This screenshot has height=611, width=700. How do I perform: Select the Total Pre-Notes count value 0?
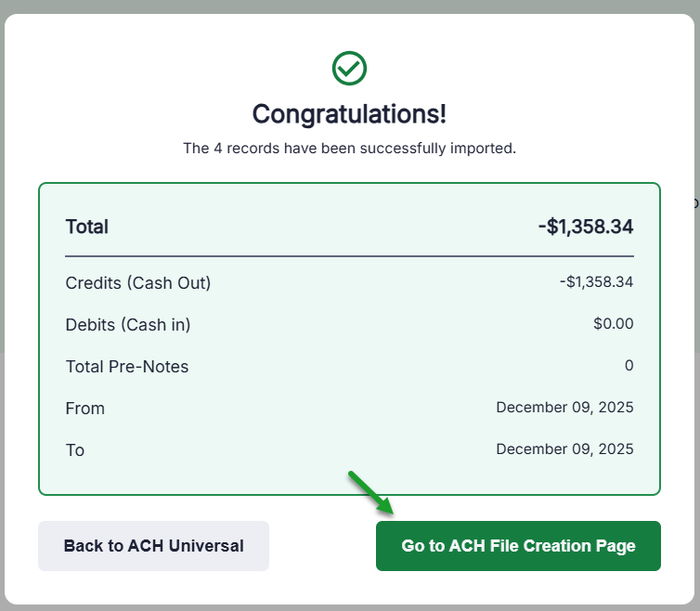point(629,366)
